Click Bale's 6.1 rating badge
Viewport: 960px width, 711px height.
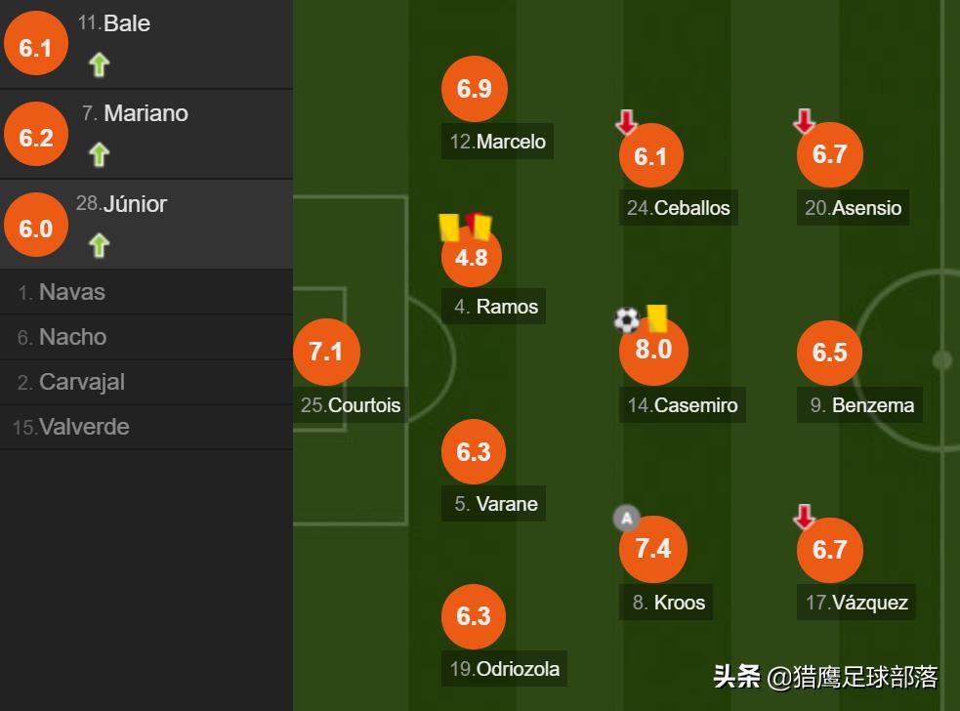click(x=35, y=47)
